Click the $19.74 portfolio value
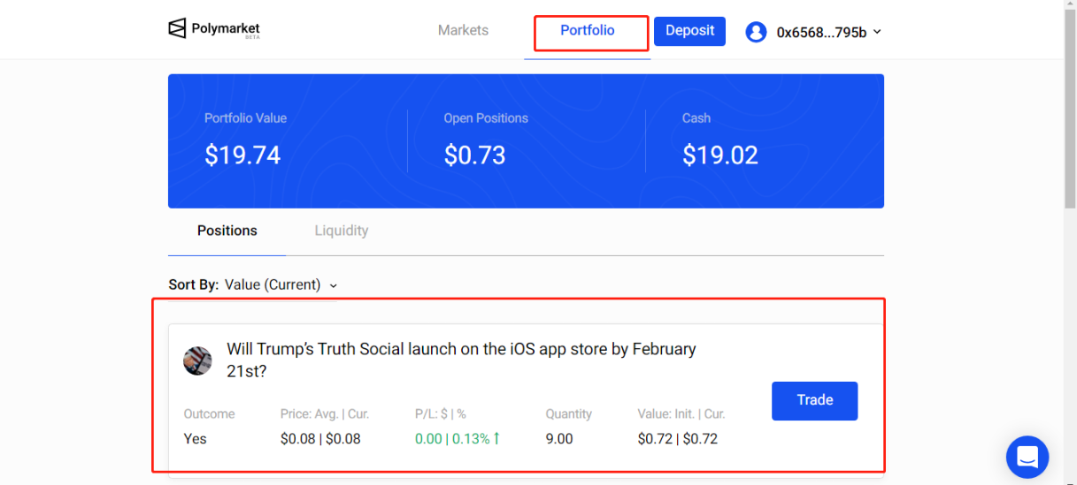 242,155
